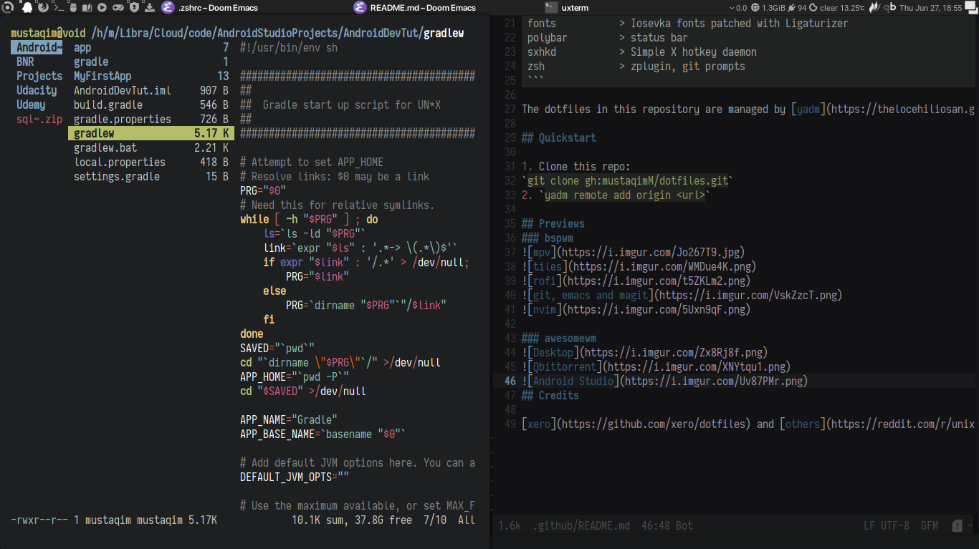Click the distro logo launcher icon
Image resolution: width=979 pixels, height=549 pixels.
click(8, 8)
